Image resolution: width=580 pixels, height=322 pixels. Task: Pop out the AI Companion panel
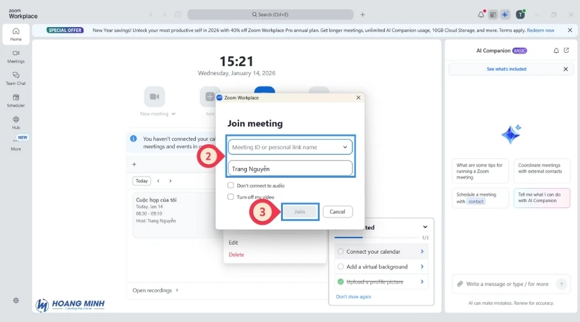(x=566, y=51)
